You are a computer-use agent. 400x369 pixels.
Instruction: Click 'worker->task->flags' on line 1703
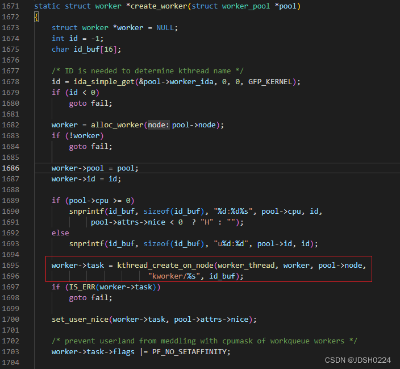pyautogui.click(x=93, y=352)
